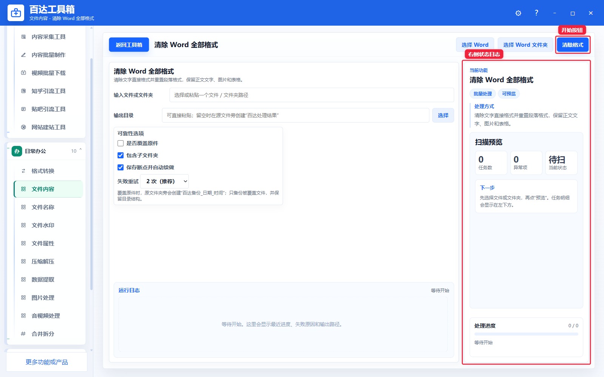Enable the 是否覆盖原件 checkbox
The image size is (604, 377).
click(120, 143)
